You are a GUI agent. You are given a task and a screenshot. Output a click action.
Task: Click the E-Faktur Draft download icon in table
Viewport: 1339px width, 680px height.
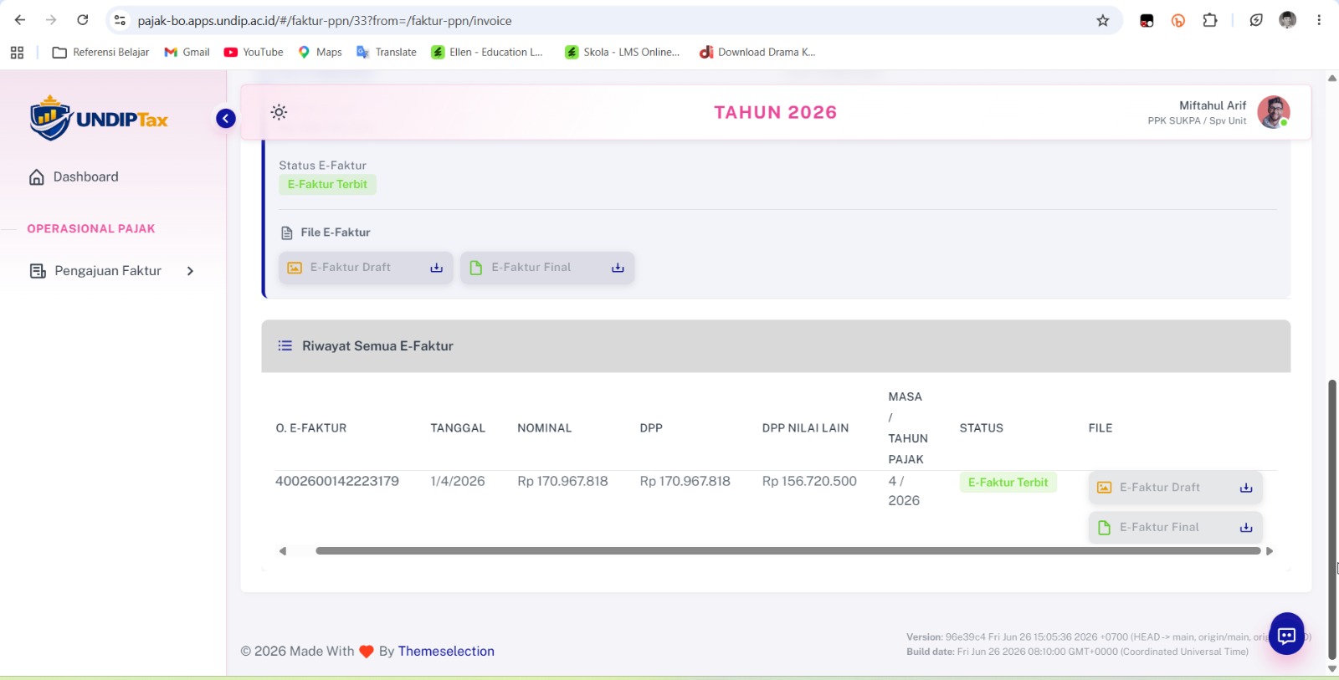(1246, 488)
